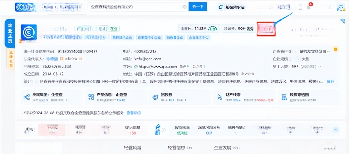
Task: Click 更多 6 next to website
Action: click(184, 66)
